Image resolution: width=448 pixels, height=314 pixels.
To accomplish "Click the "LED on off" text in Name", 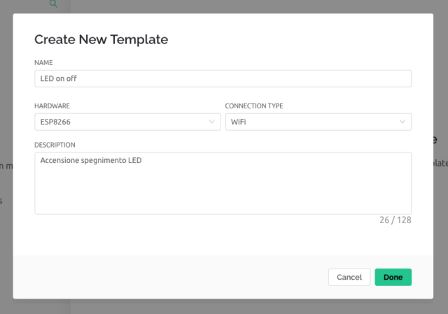I will pyautogui.click(x=59, y=78).
